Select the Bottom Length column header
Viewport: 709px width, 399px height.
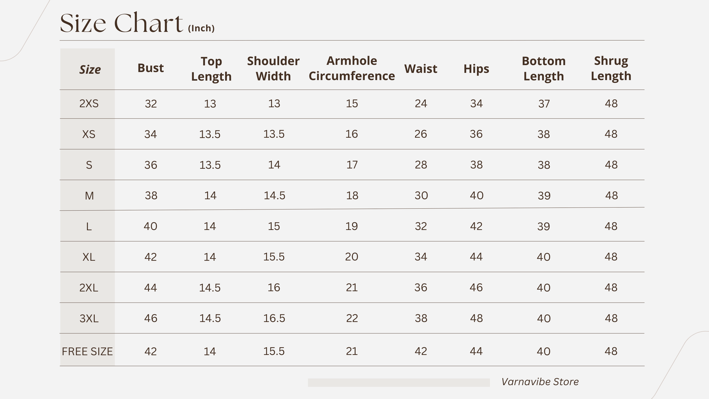tap(544, 69)
